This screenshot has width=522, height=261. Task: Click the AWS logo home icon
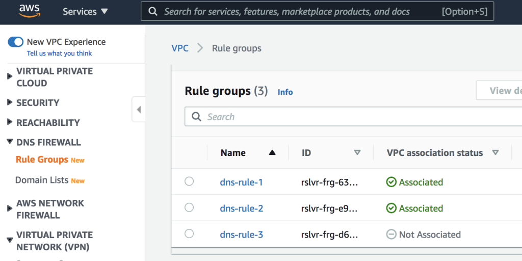coord(30,11)
